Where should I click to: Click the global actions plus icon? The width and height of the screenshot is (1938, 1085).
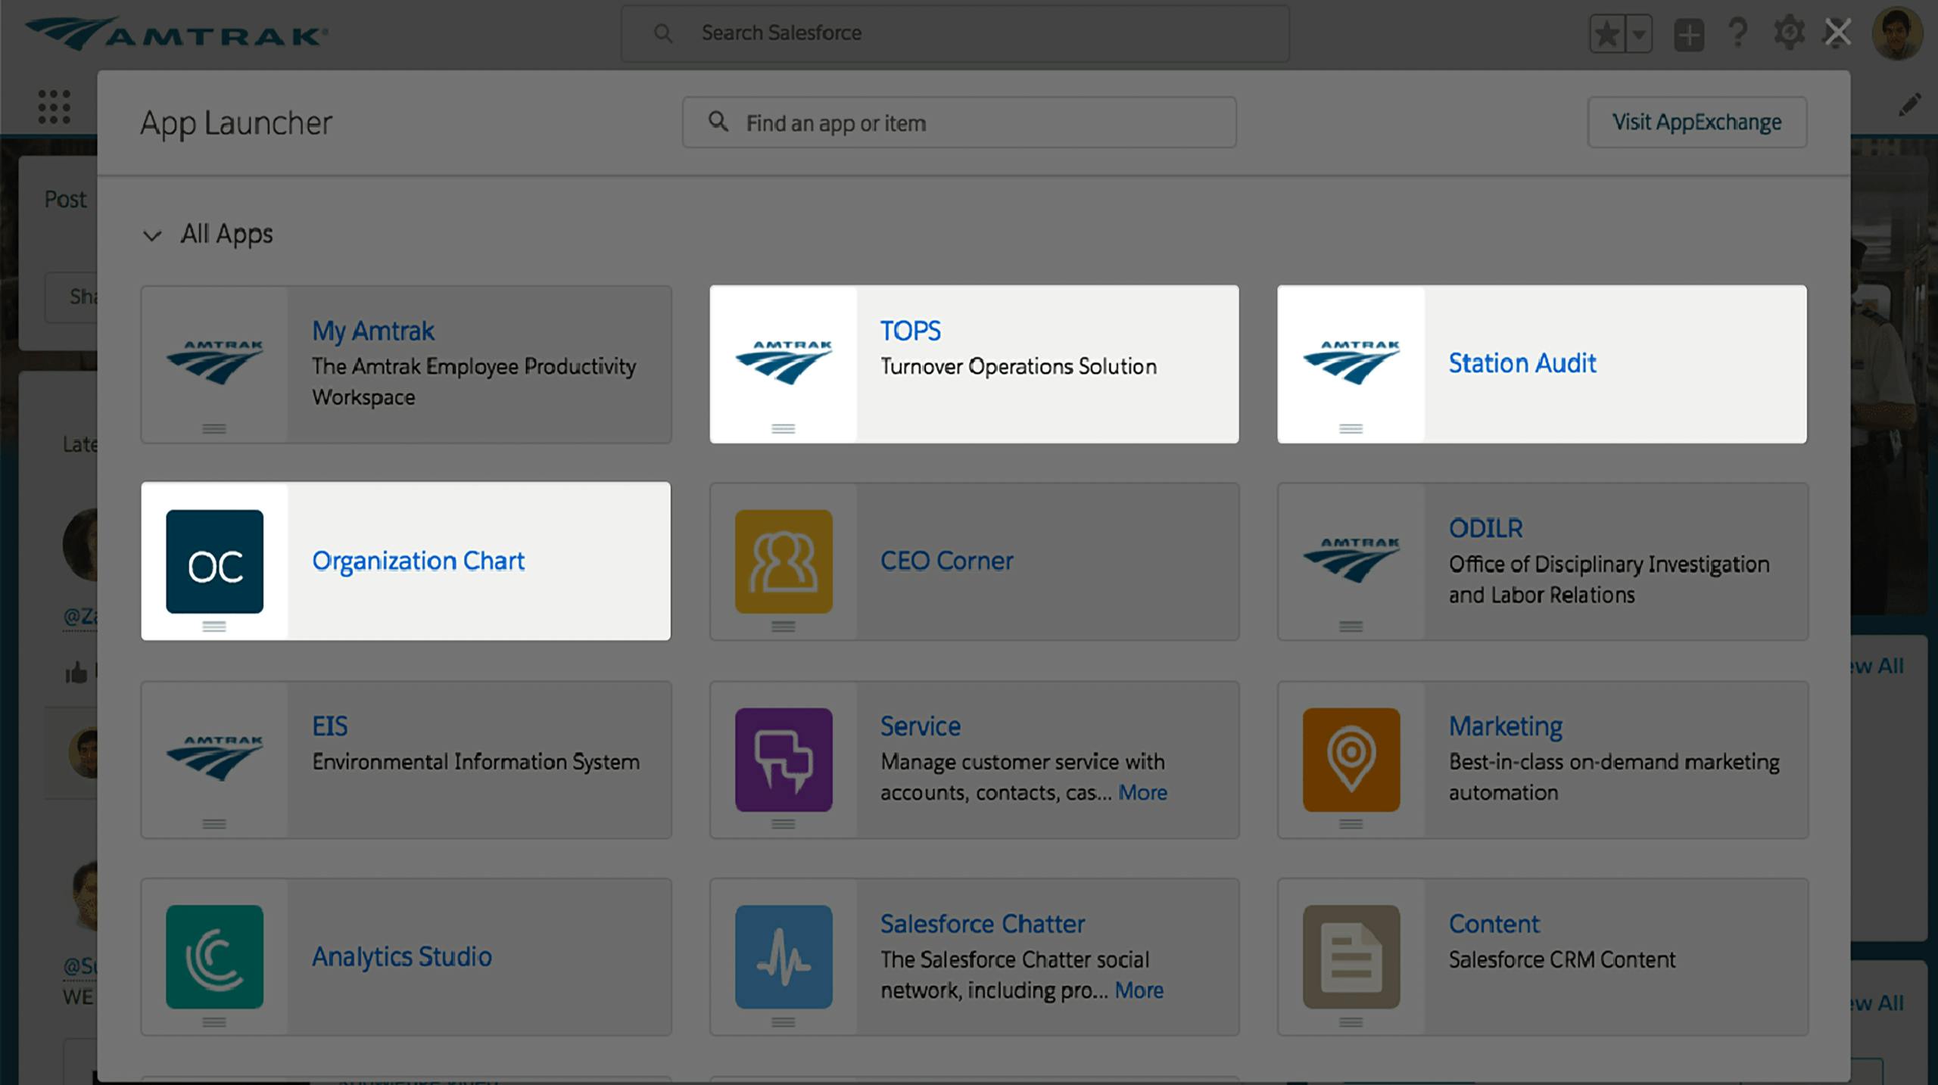click(1689, 35)
